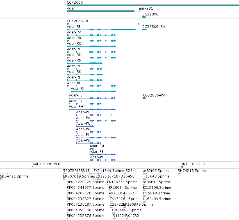Click the Adar-PD protein label
239x220 pixels.
click(x=83, y=140)
